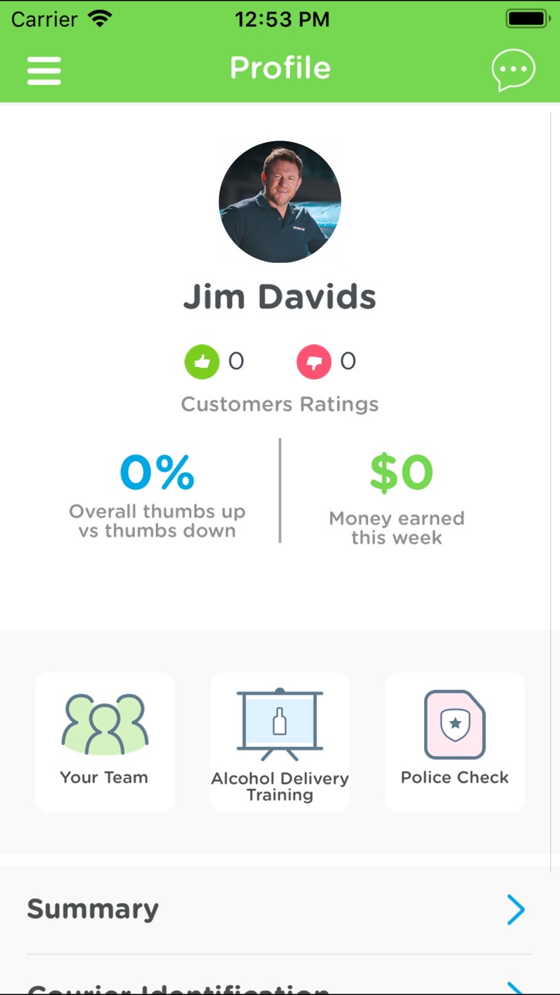Expand the Summary row chevron
Image resolution: width=560 pixels, height=995 pixels.
515,910
